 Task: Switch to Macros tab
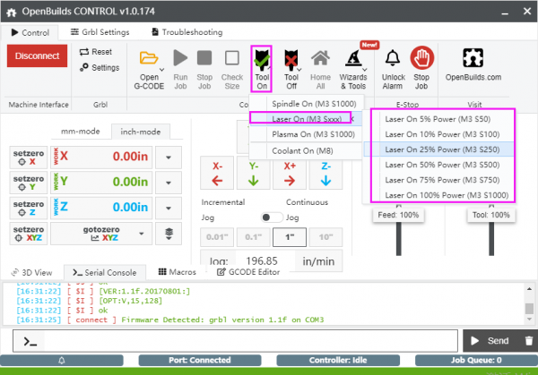[177, 272]
